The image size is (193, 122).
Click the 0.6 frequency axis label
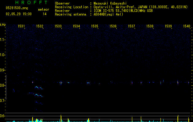coord(3,116)
